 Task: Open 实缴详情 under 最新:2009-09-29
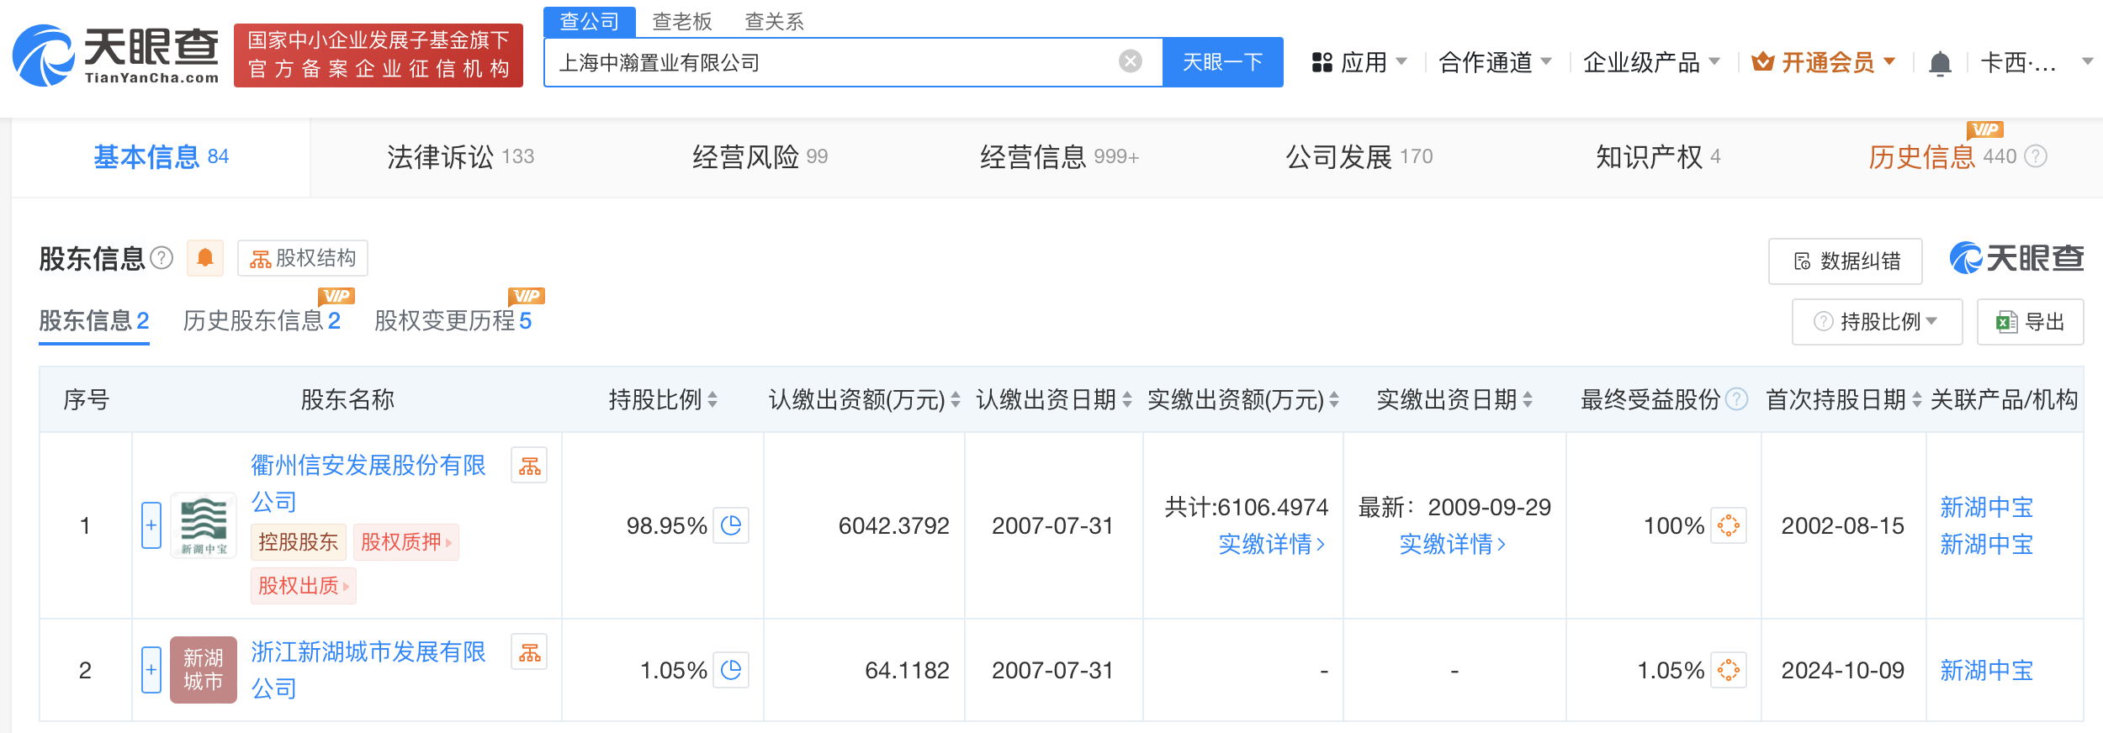(1453, 544)
